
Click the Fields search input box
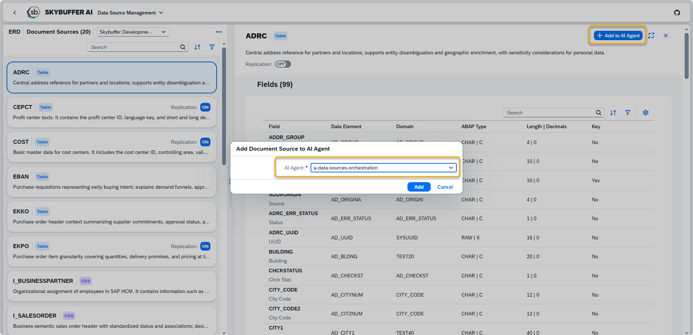(x=549, y=113)
